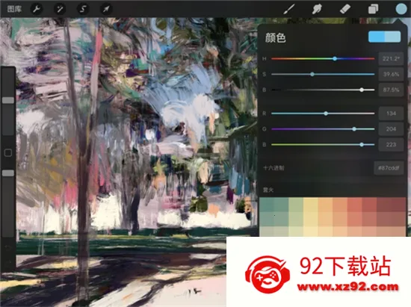The width and height of the screenshot is (411, 307).
Task: Open the Actions wrench menu
Action: click(37, 9)
